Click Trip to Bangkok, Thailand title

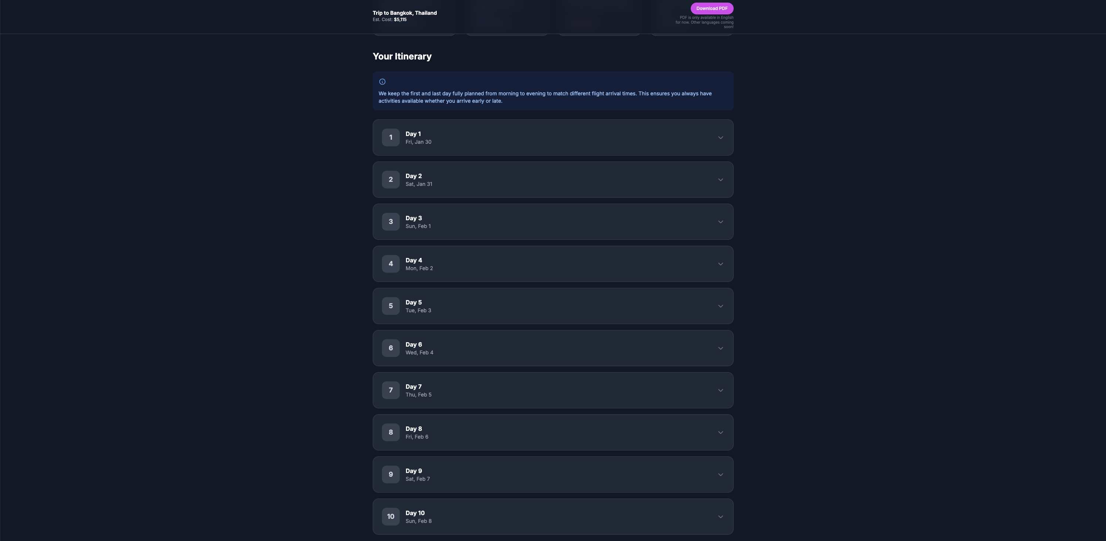click(x=405, y=13)
